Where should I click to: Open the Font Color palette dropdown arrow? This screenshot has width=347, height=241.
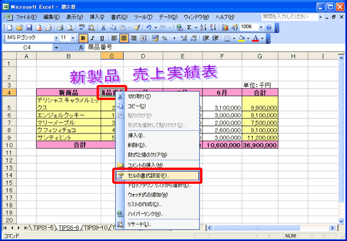pos(262,39)
